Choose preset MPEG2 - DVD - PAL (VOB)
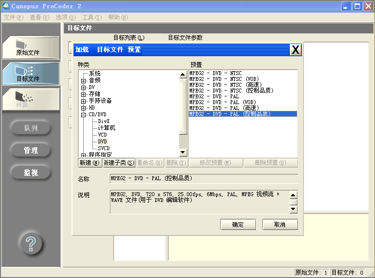Screen dimensions: 375x278 (243, 102)
